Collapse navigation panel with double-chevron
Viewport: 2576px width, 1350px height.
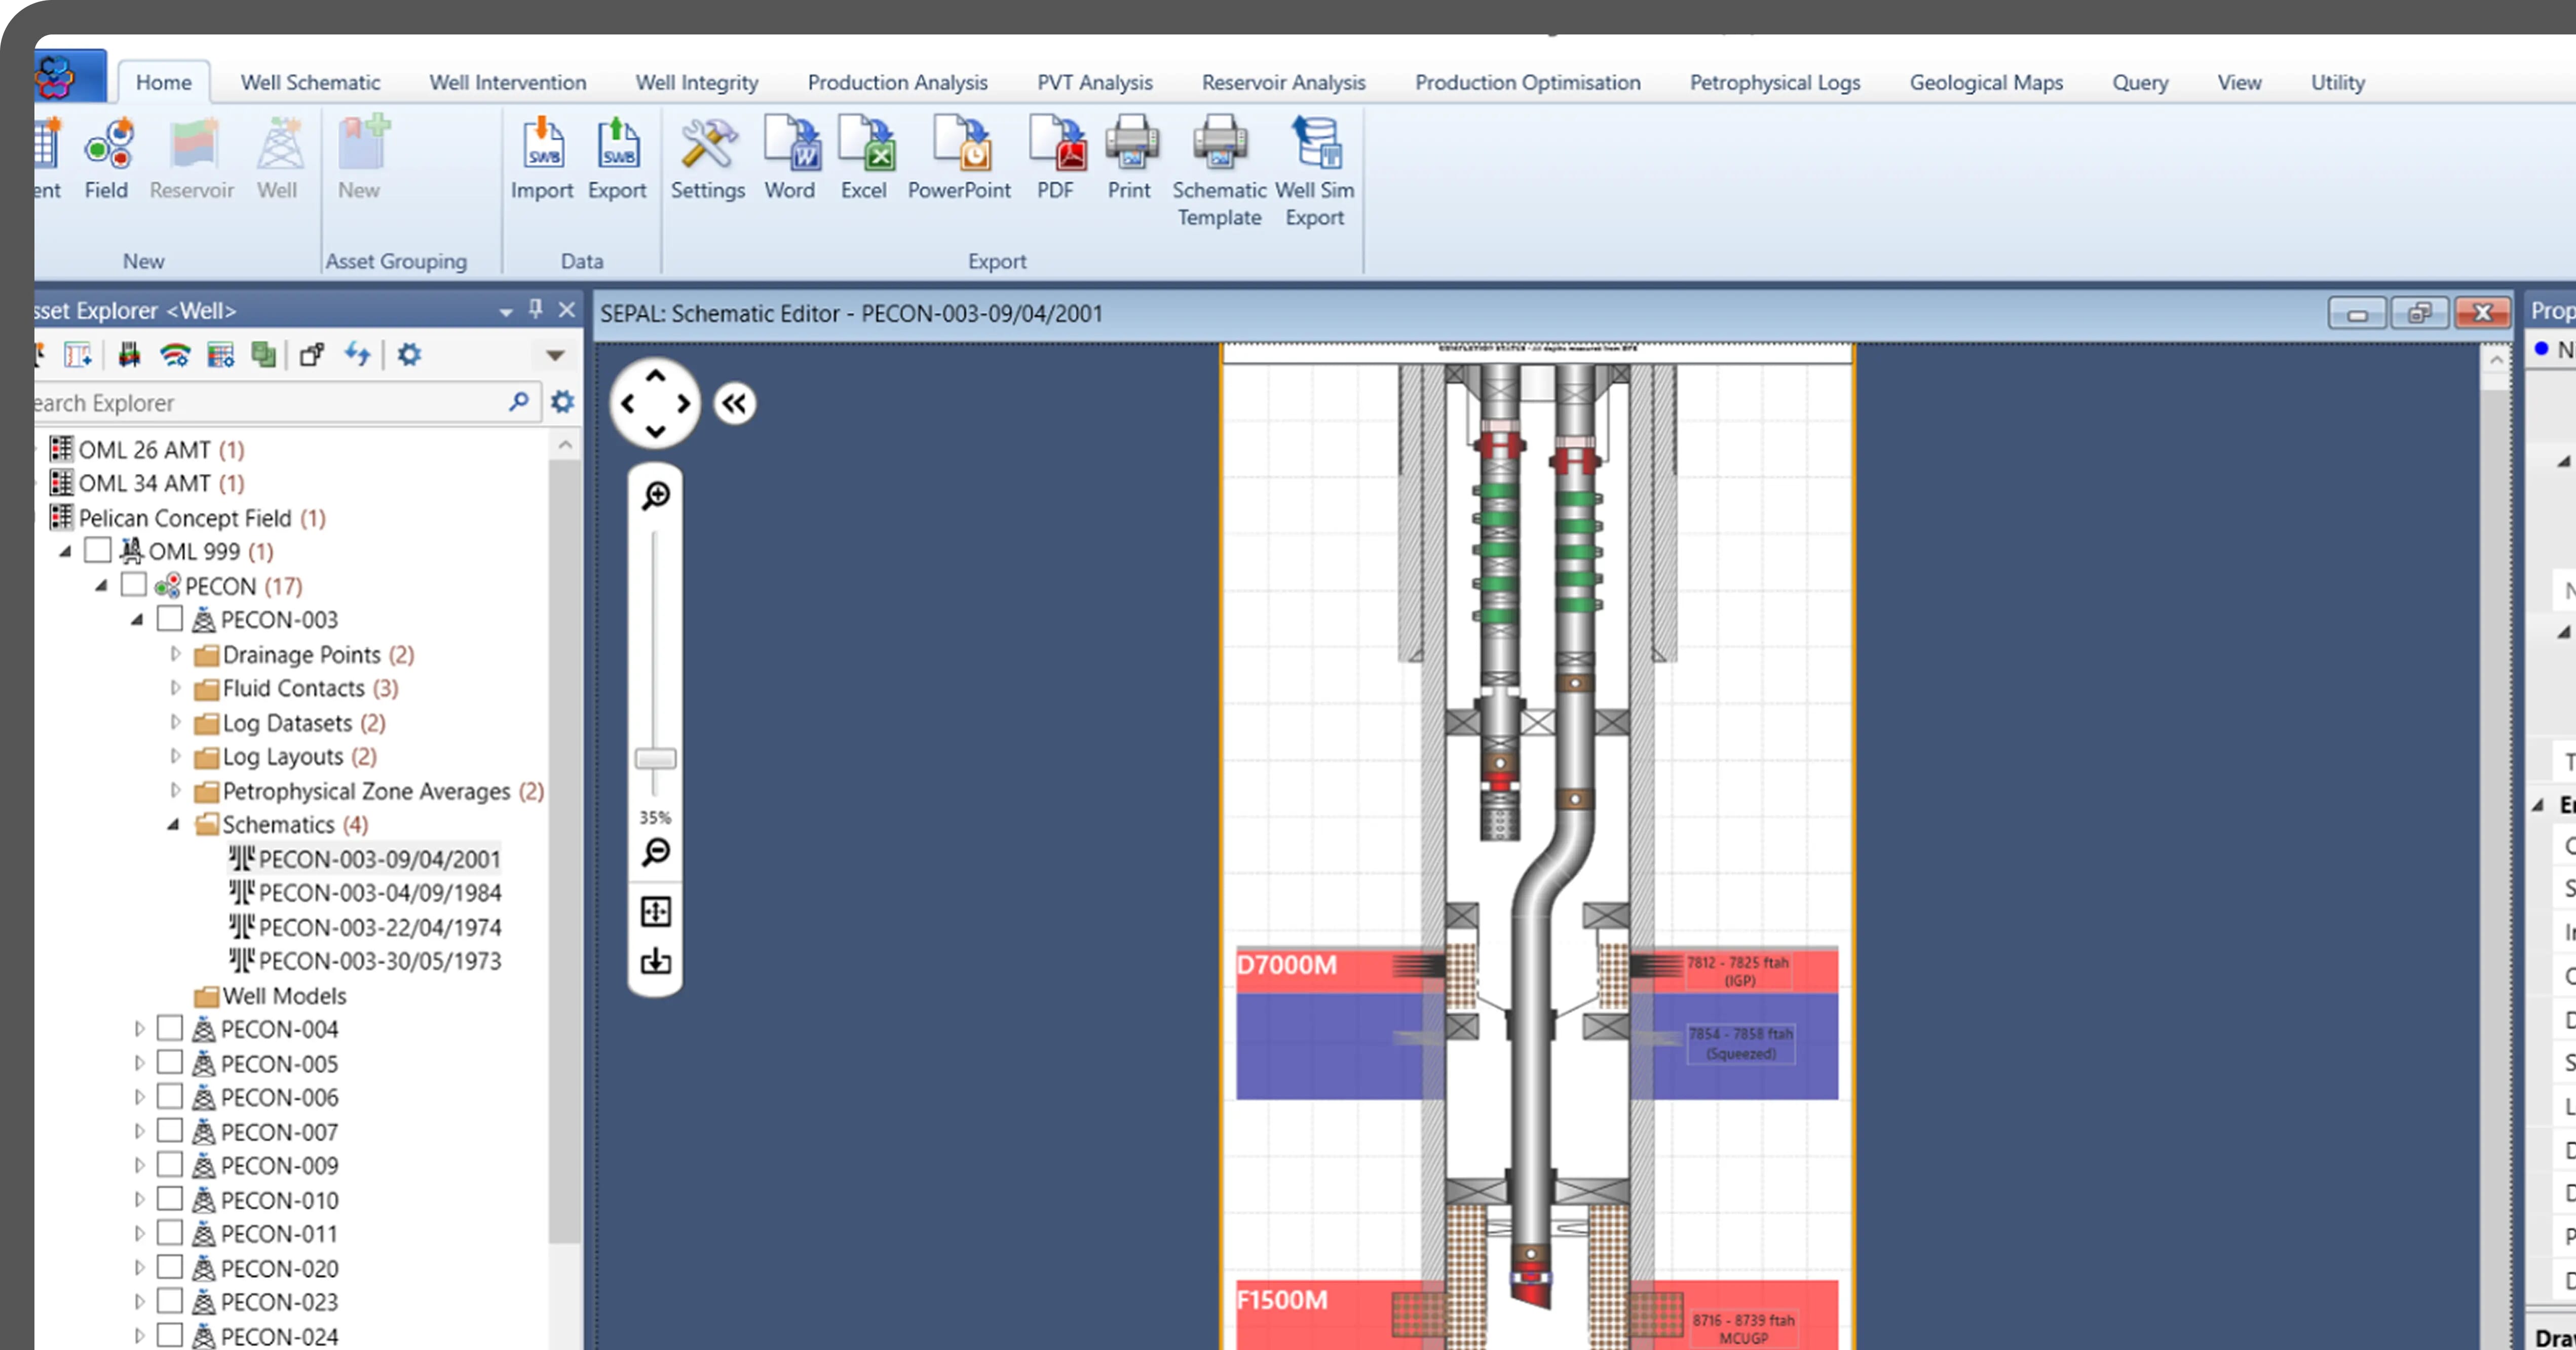click(735, 404)
